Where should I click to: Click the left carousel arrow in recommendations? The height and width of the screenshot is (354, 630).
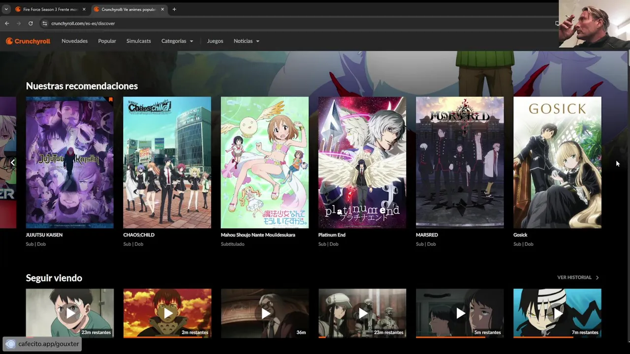13,162
